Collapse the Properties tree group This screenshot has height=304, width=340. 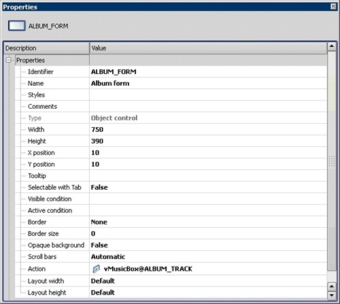(x=9, y=60)
